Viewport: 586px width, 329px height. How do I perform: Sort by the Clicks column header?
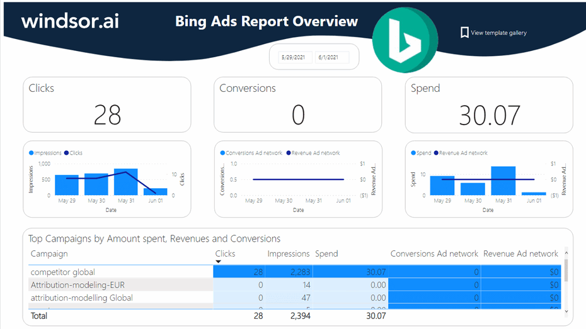[225, 254]
